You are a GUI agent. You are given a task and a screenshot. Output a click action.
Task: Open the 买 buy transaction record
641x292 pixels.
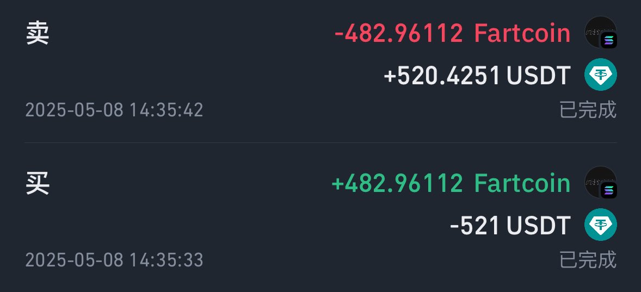click(320, 219)
